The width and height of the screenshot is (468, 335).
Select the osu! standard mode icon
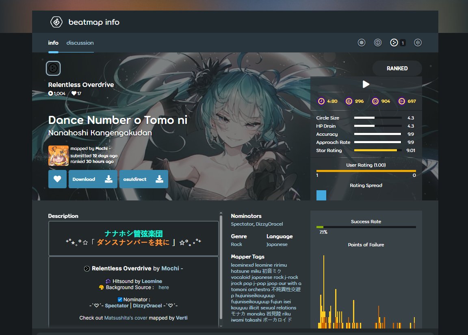pos(362,43)
